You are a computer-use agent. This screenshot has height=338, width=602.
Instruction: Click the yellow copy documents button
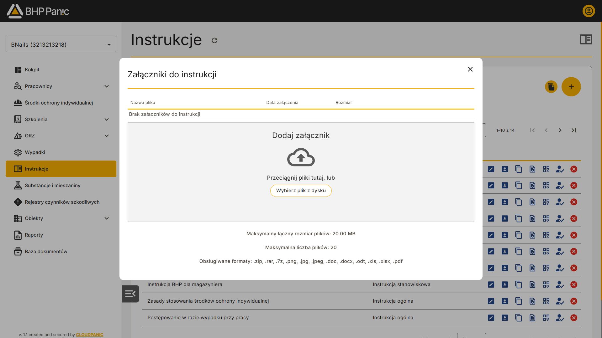551,87
